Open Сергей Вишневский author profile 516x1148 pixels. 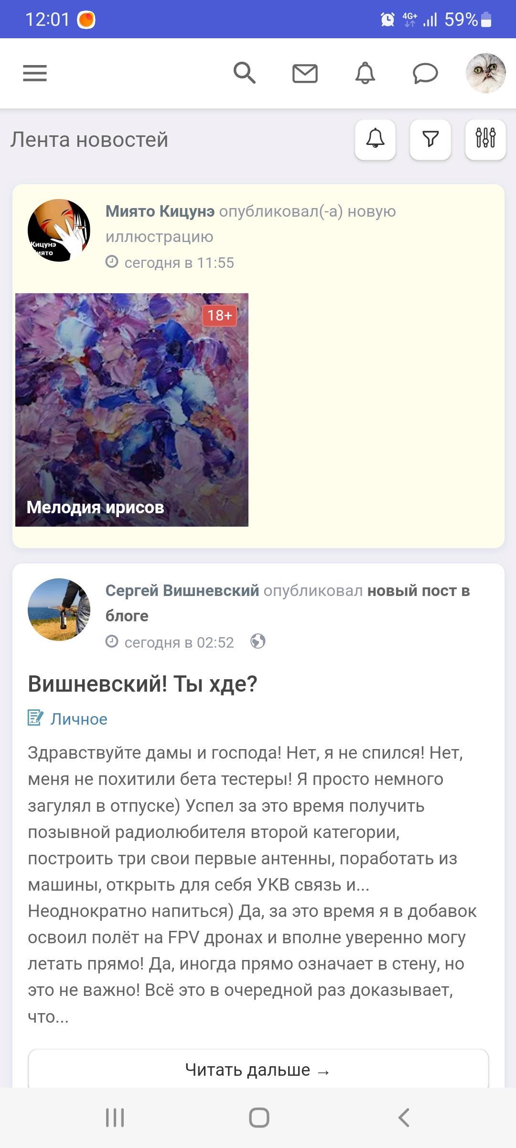click(182, 590)
